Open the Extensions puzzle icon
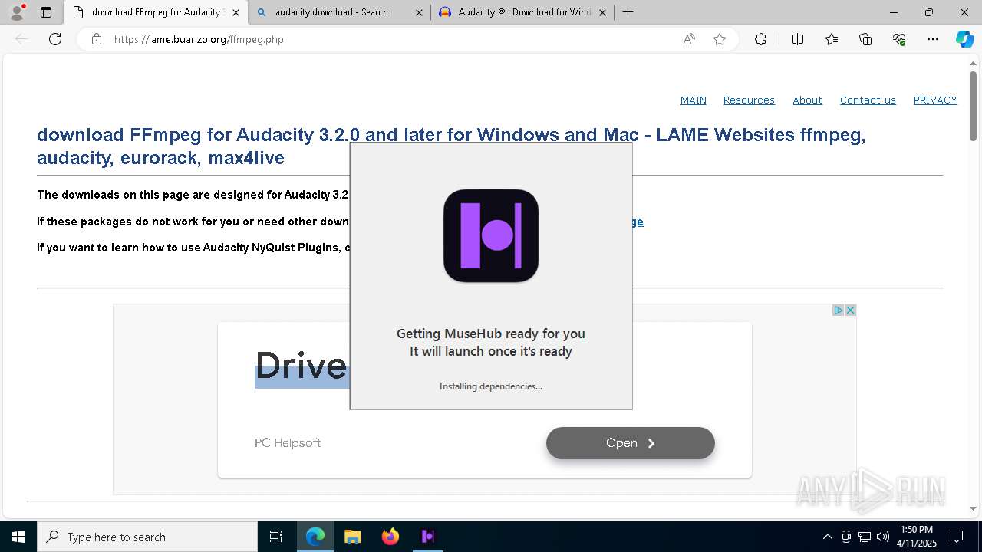 click(760, 39)
